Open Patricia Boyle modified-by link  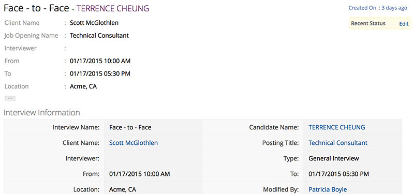pos(328,189)
